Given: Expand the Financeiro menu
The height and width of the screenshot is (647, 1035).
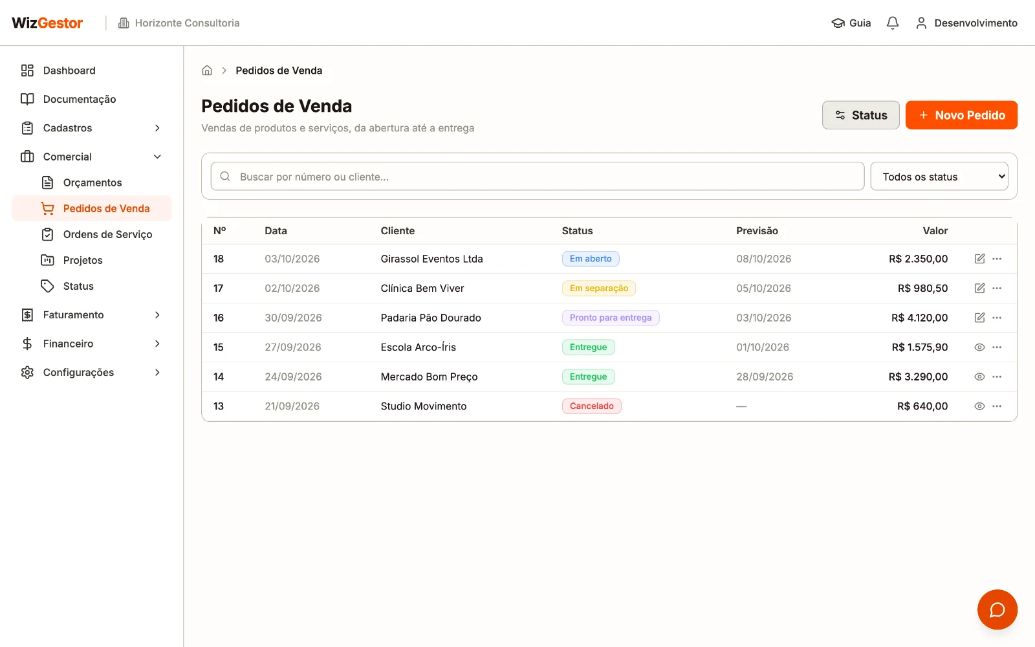Looking at the screenshot, I should [x=92, y=344].
